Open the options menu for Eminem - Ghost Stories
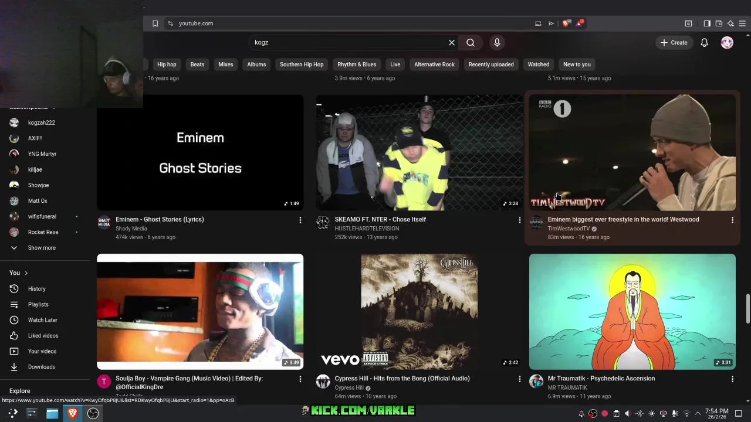Screen dimensions: 751x422 300,220
